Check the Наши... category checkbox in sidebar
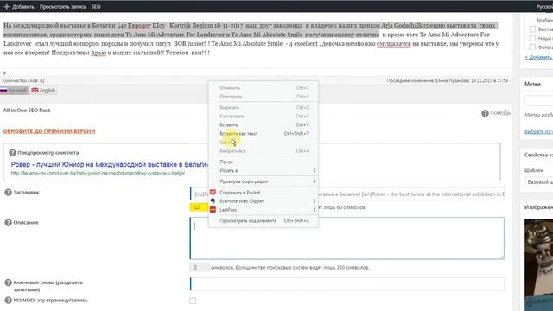 tap(532, 38)
